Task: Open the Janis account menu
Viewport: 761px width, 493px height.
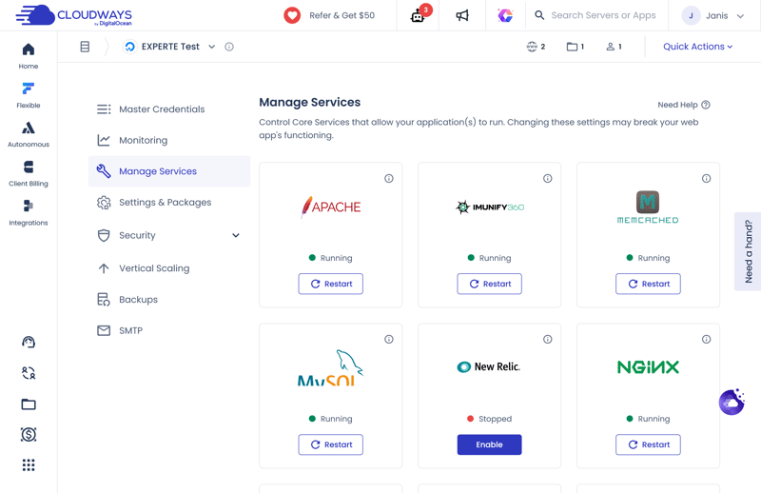Action: coord(712,15)
